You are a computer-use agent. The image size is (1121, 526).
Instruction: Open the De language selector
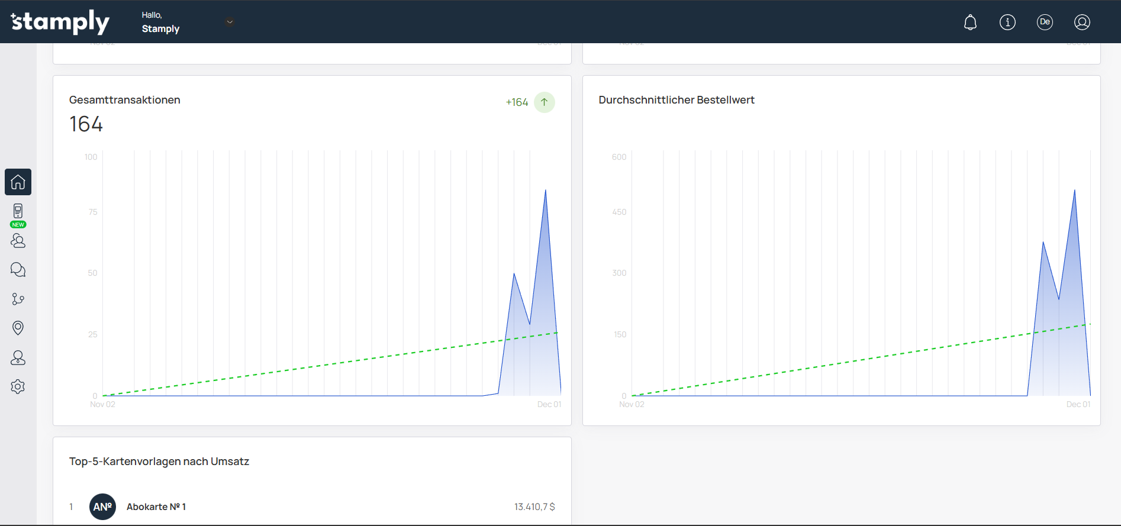tap(1045, 22)
